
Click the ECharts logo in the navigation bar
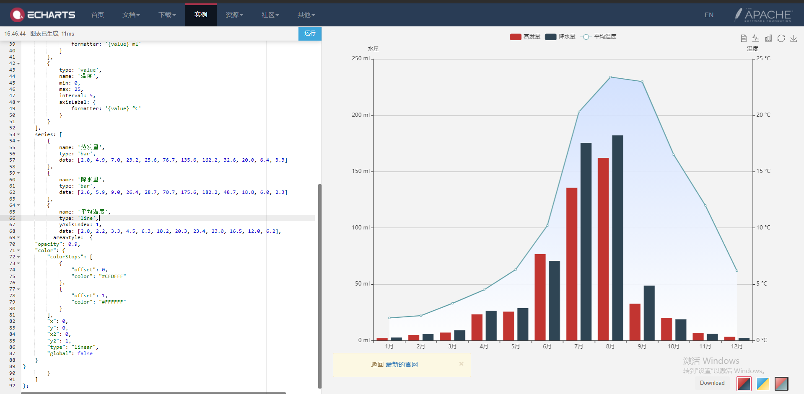[x=42, y=14]
